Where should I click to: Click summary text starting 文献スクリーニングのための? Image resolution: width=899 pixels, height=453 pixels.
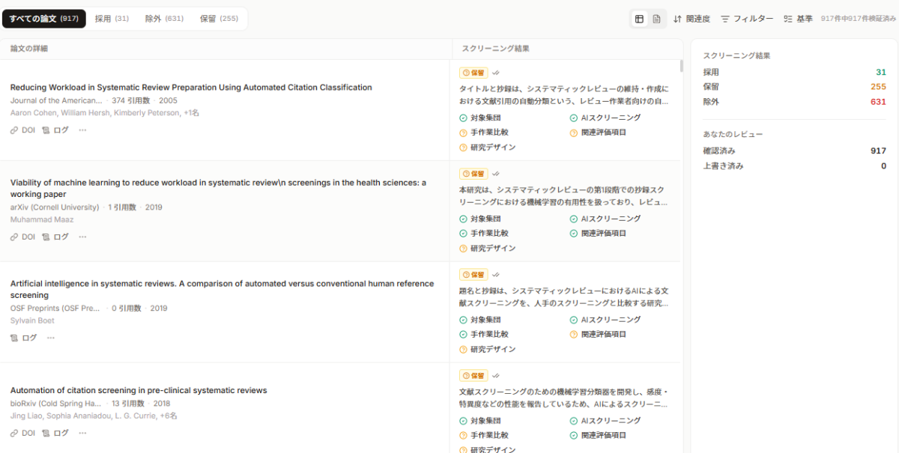pyautogui.click(x=565, y=398)
